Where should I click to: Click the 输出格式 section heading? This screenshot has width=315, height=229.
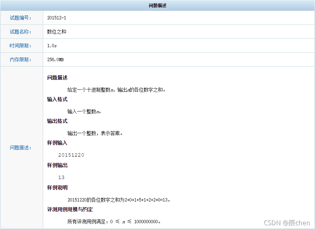click(x=57, y=121)
